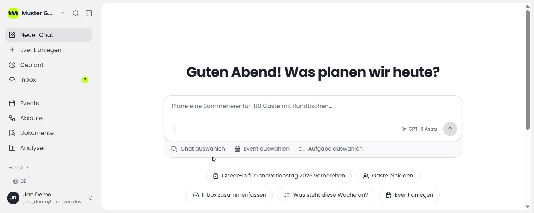
Task: Click the JD user avatar
Action: tap(13, 198)
